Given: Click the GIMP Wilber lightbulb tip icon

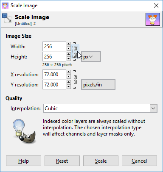Looking at the screenshot, I should pos(24,131).
